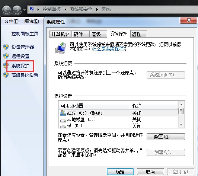Open recent pages dropdown next to forward arrow
198x176 pixels.
click(x=24, y=10)
